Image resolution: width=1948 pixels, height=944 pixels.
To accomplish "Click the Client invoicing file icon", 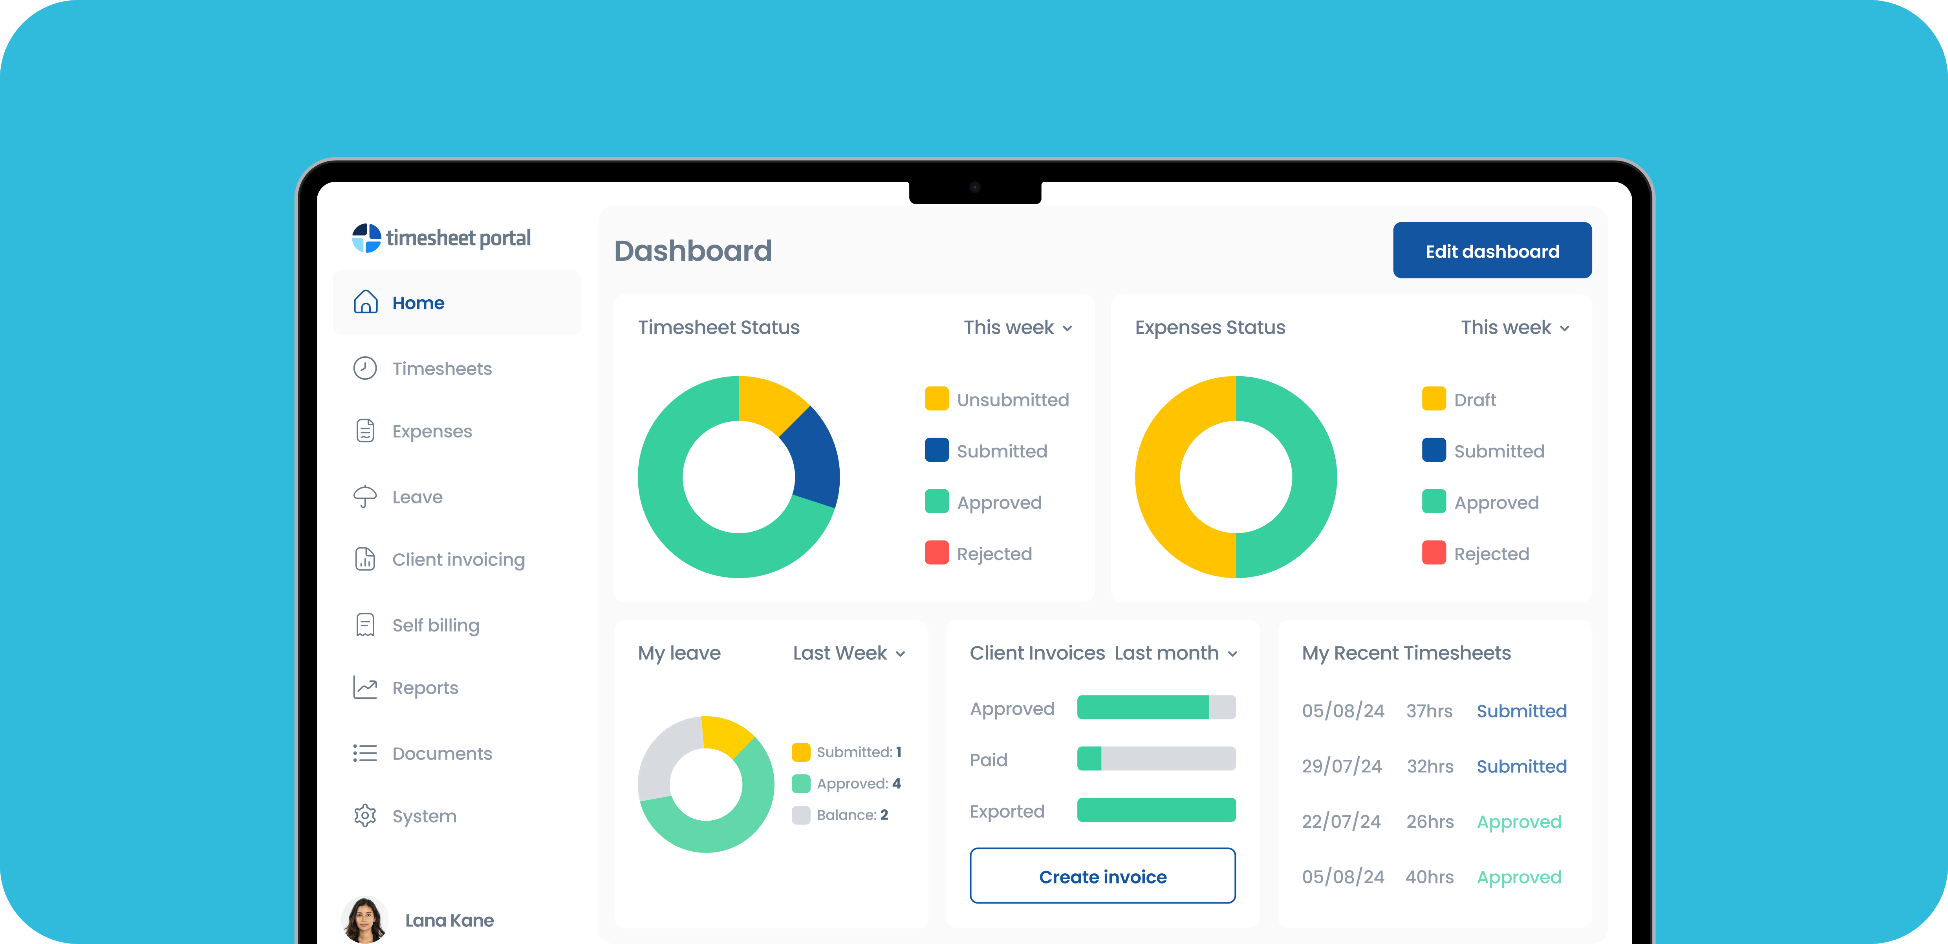I will pyautogui.click(x=365, y=559).
